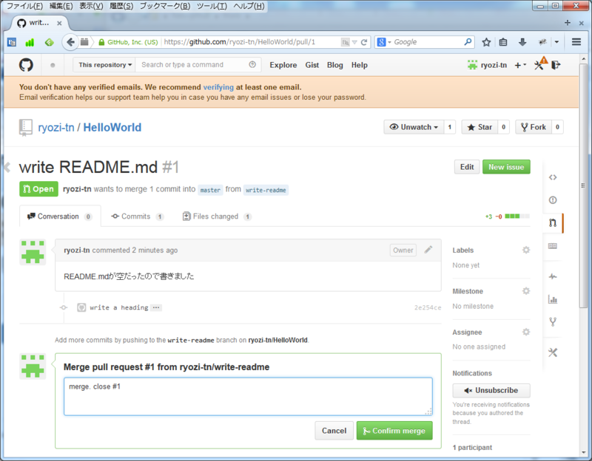Switch to the Commits tab
Screen dimensions: 592x461
tap(137, 216)
